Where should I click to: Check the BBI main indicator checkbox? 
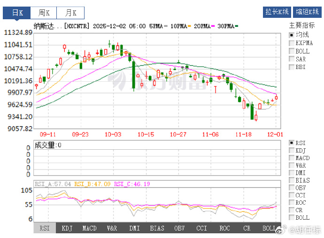(292, 67)
